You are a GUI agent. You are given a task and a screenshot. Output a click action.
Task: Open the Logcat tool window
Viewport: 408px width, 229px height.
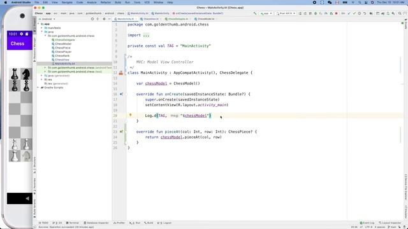tap(164, 223)
